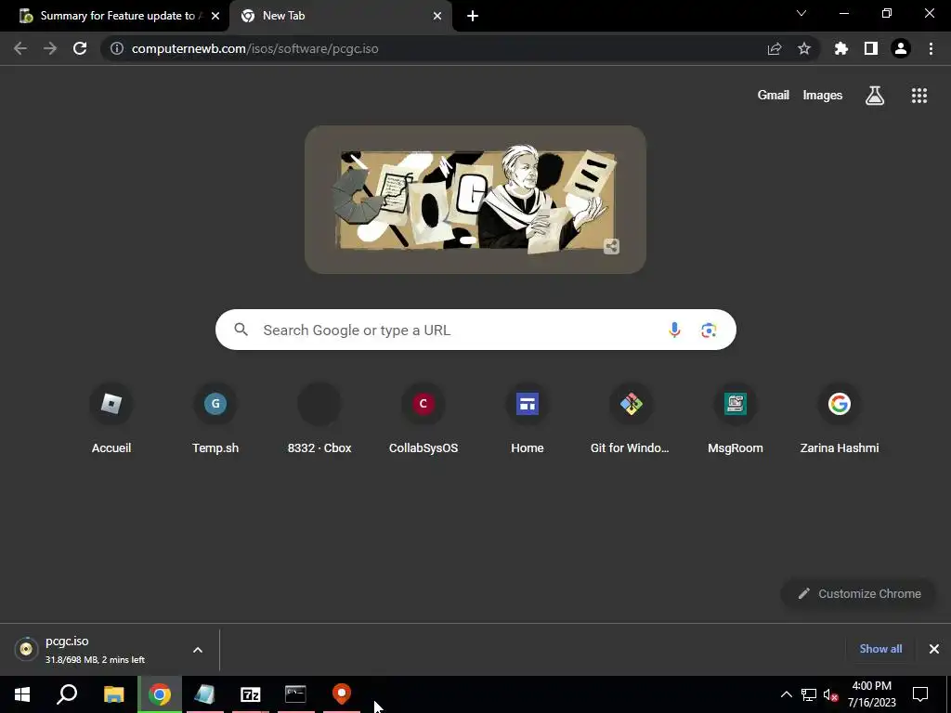Open Images link
Screen dimensions: 951x713
823,96
